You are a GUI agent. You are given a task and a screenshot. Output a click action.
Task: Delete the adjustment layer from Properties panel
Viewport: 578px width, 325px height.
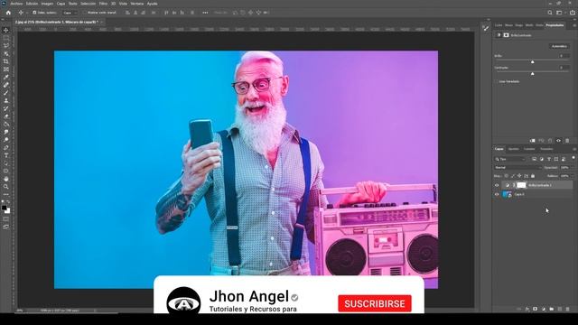[x=567, y=141]
